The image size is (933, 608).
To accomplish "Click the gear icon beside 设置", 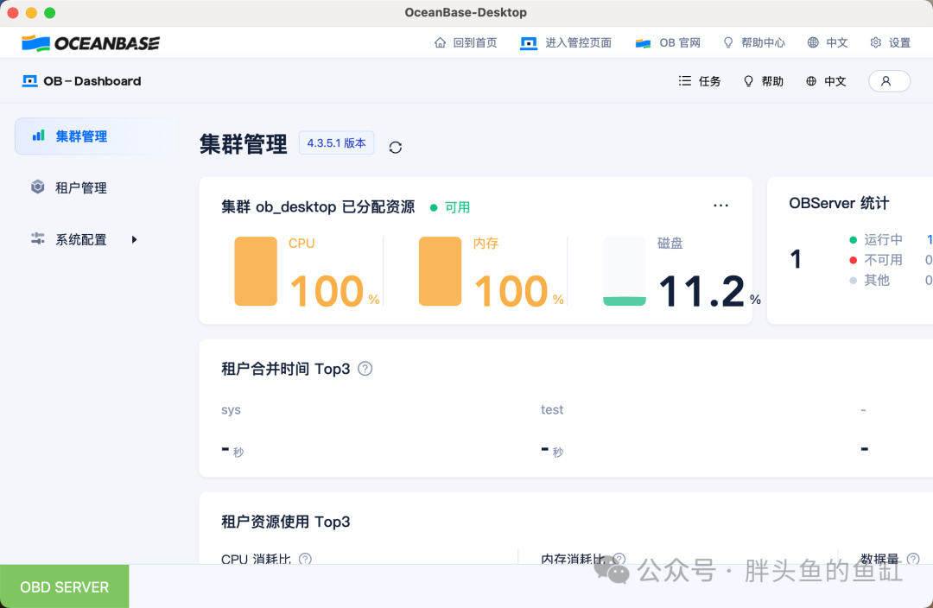I will click(876, 43).
